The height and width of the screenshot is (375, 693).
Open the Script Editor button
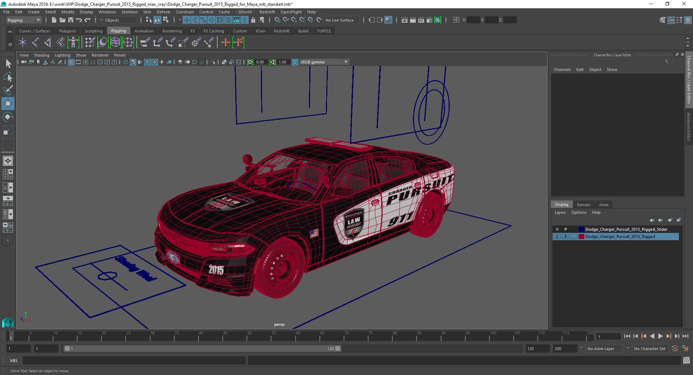687,360
